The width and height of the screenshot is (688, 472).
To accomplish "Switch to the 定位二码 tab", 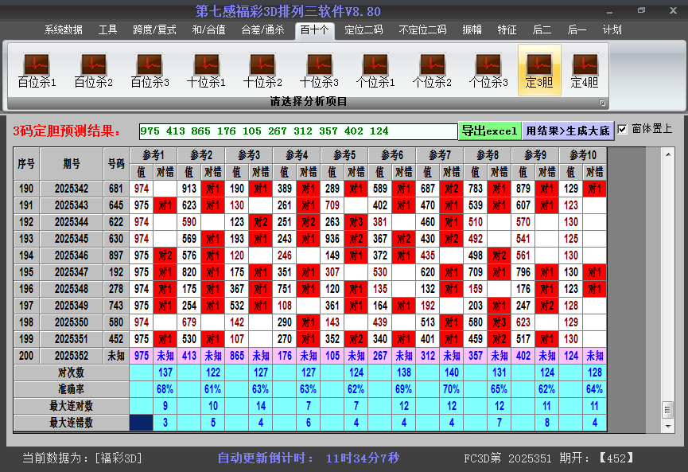I will 363,30.
